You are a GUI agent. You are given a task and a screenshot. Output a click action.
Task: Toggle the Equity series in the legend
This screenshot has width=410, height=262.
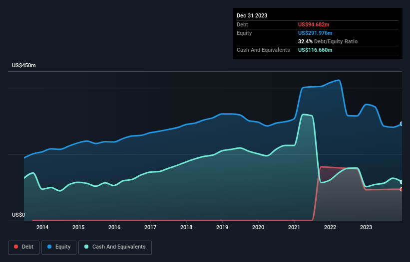(x=59, y=247)
